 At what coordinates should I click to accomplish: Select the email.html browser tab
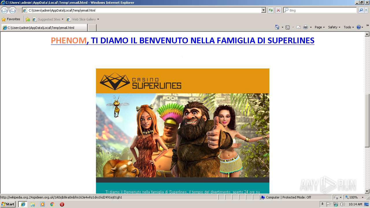pos(44,28)
